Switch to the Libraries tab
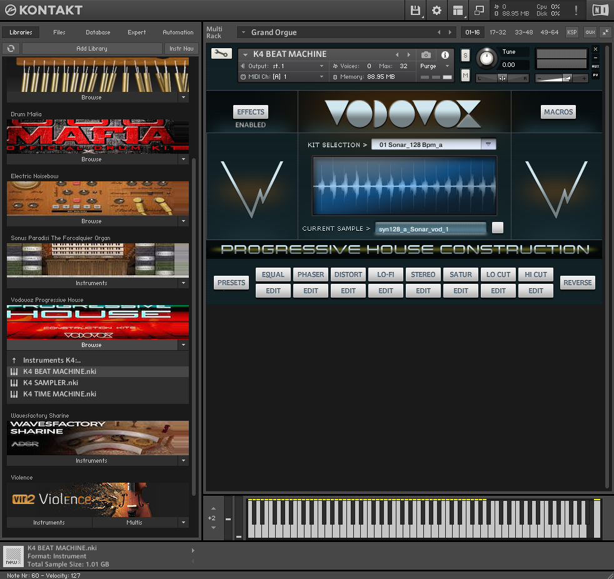 [x=21, y=33]
